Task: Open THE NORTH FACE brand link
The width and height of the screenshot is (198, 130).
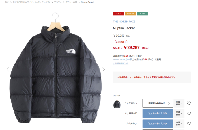Action: (124, 21)
